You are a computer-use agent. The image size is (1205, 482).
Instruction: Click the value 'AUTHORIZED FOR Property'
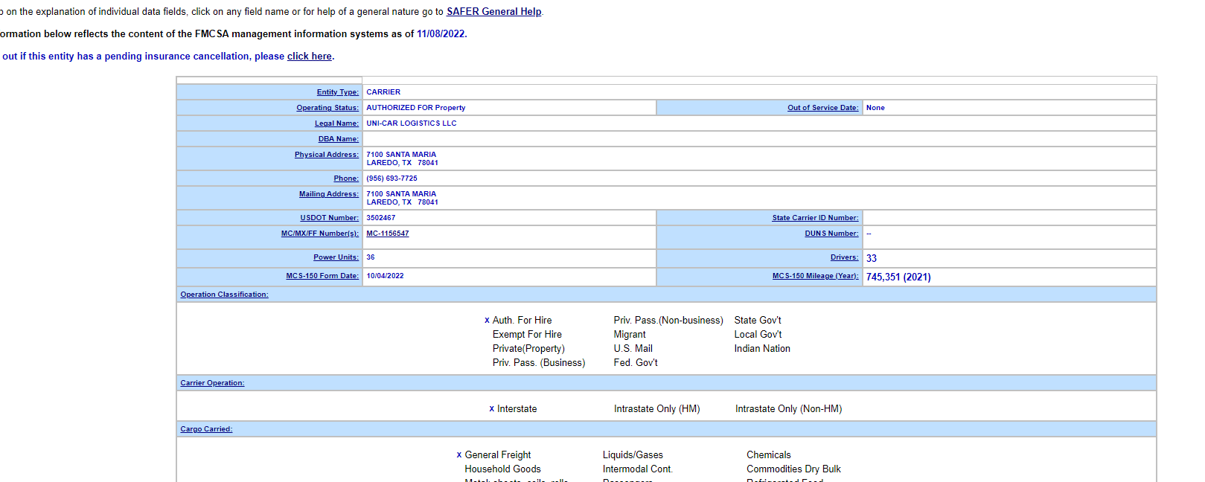416,108
